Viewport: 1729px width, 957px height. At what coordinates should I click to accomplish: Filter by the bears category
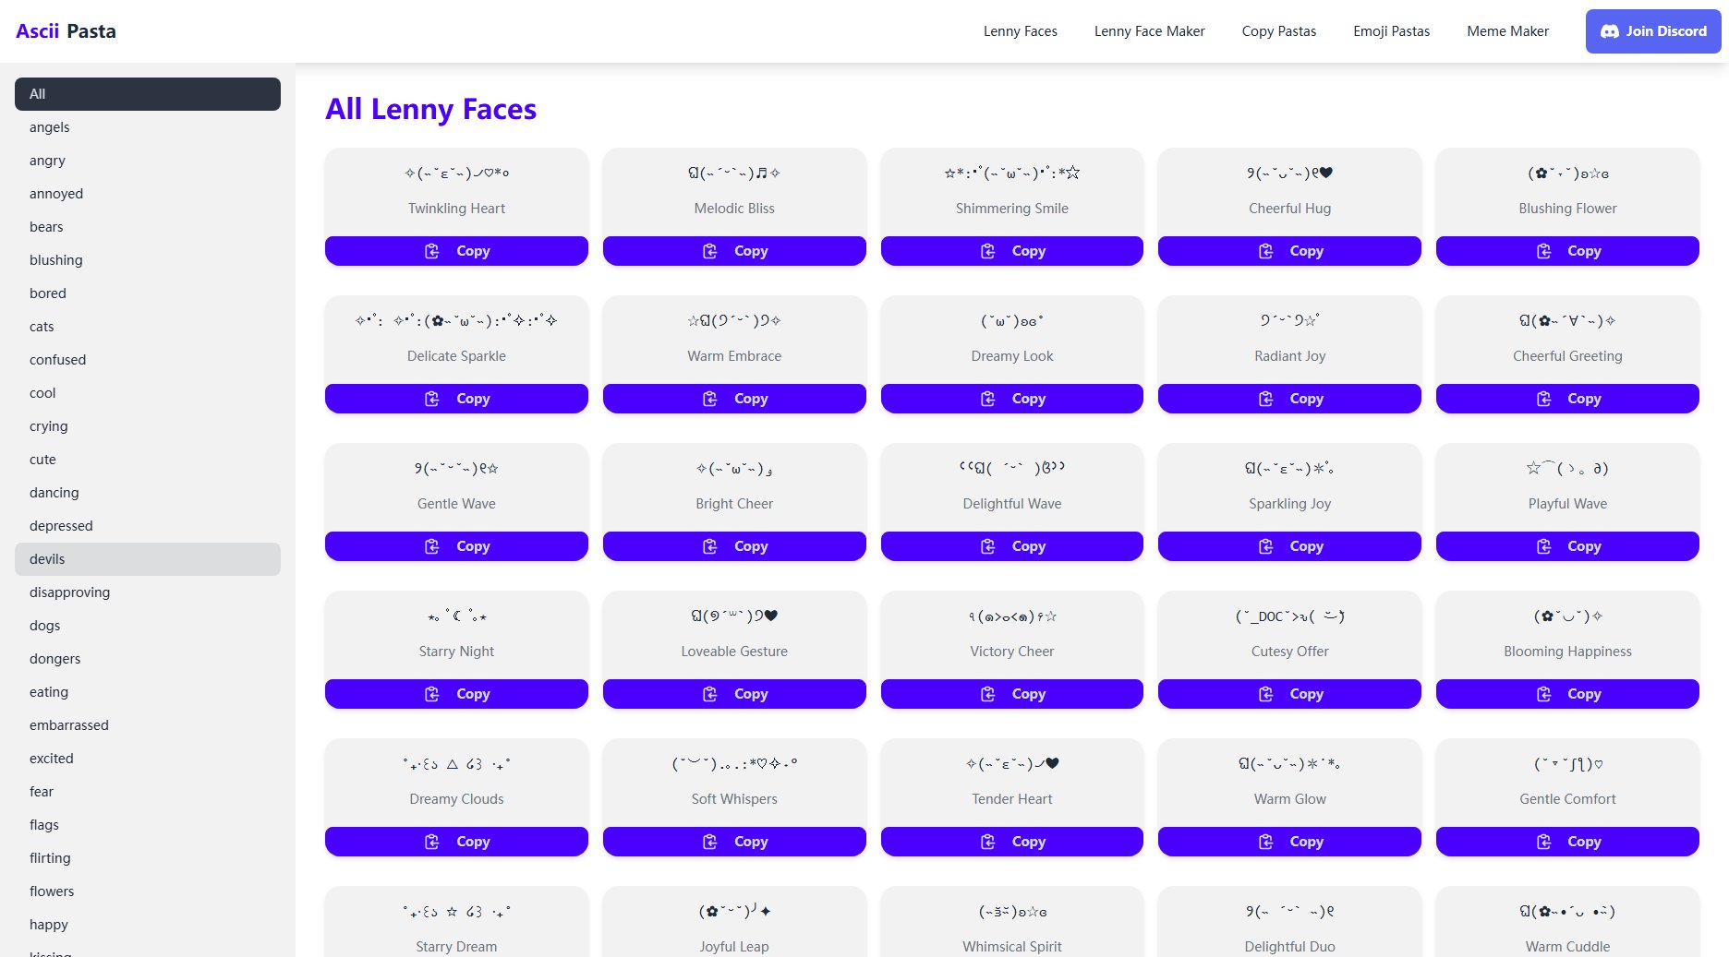(x=148, y=227)
